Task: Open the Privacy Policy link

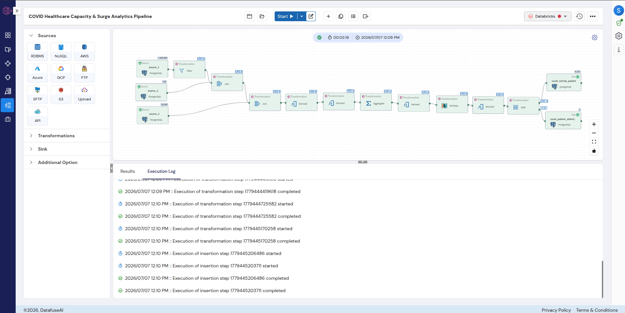Action: tap(556, 310)
